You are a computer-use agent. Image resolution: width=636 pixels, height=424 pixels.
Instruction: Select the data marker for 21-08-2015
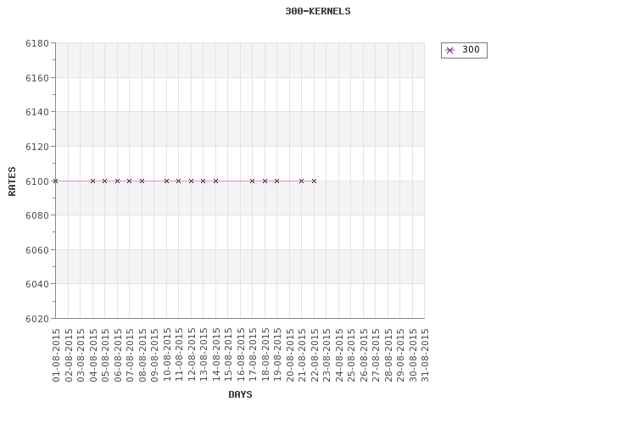[301, 181]
